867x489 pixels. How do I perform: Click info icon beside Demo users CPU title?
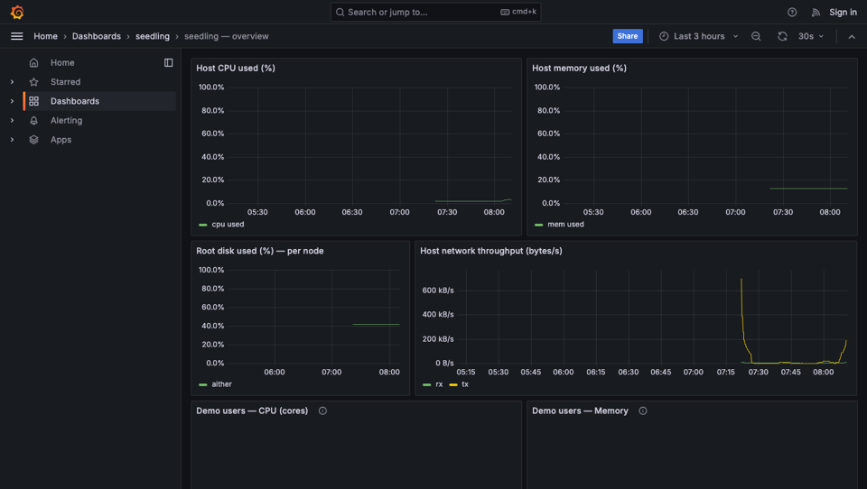pyautogui.click(x=322, y=411)
